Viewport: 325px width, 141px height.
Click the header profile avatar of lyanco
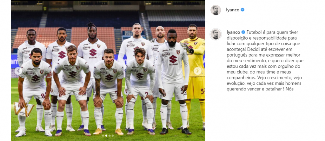216,10
